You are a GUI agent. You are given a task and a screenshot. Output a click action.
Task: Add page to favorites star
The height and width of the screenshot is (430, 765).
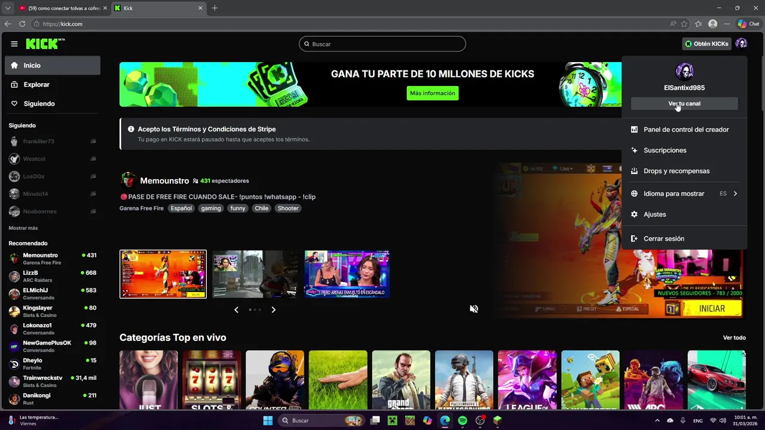coord(684,24)
